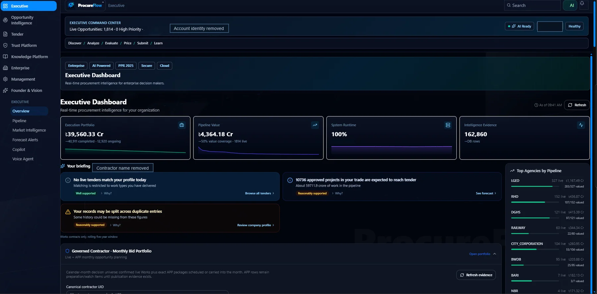Follow the See forecast link

[486, 193]
